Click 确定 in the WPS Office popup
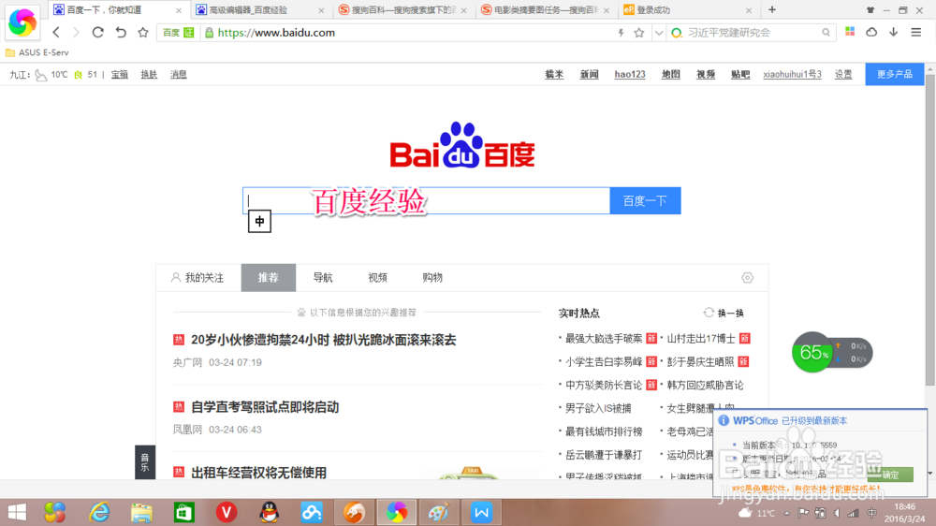The image size is (936, 526). pos(890,475)
